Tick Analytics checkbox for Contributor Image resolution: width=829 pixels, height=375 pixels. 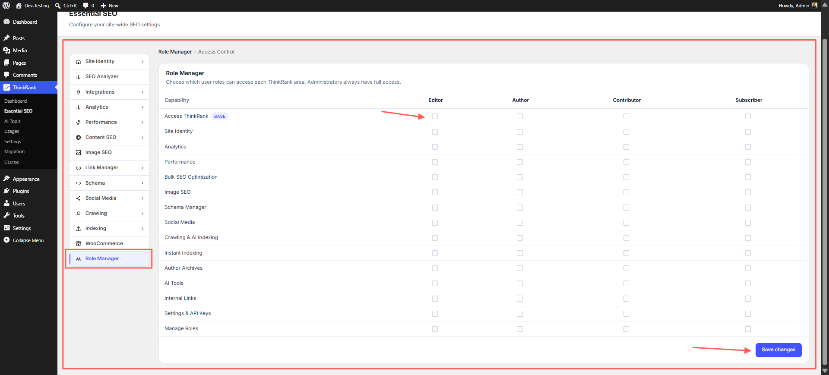tap(626, 147)
